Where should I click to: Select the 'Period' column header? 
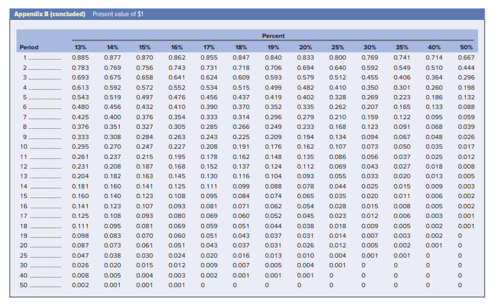(x=29, y=48)
